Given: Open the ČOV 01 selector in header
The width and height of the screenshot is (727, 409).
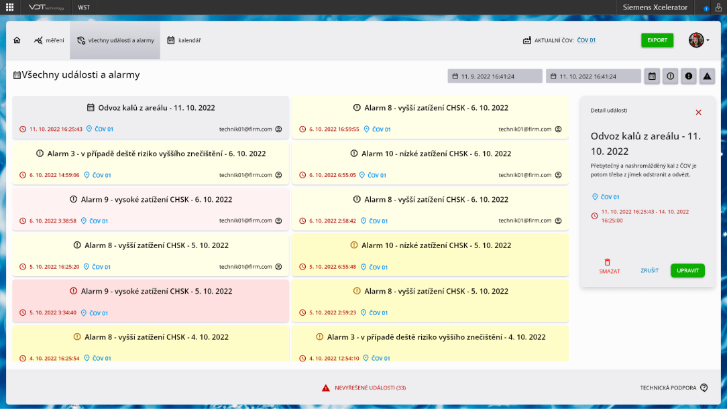Looking at the screenshot, I should 586,40.
